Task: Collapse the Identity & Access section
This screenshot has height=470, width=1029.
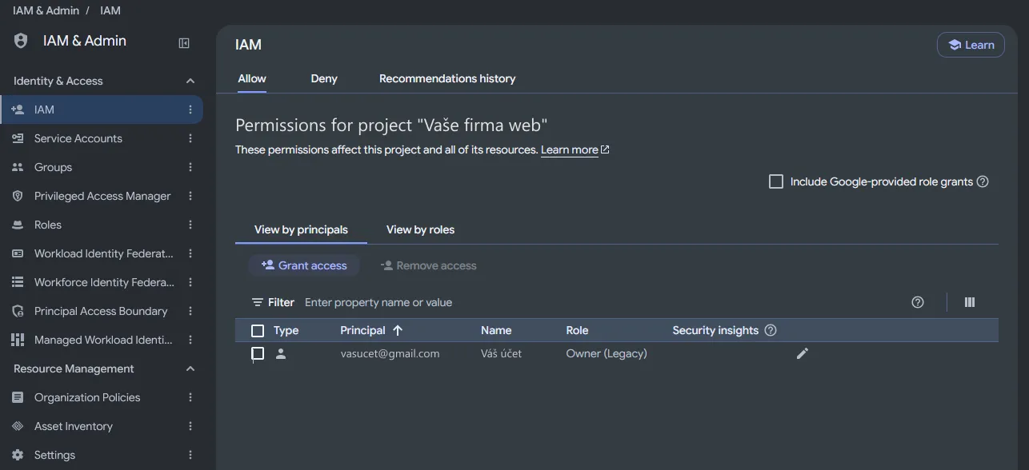Action: click(190, 81)
